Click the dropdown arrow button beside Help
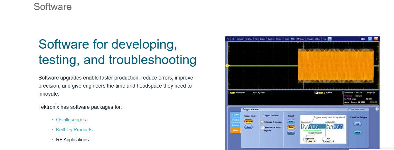This screenshot has height=150, width=394. (x=329, y=39)
